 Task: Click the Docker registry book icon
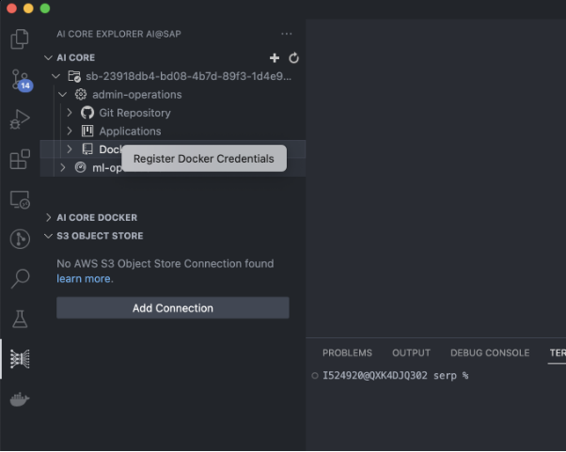click(87, 149)
